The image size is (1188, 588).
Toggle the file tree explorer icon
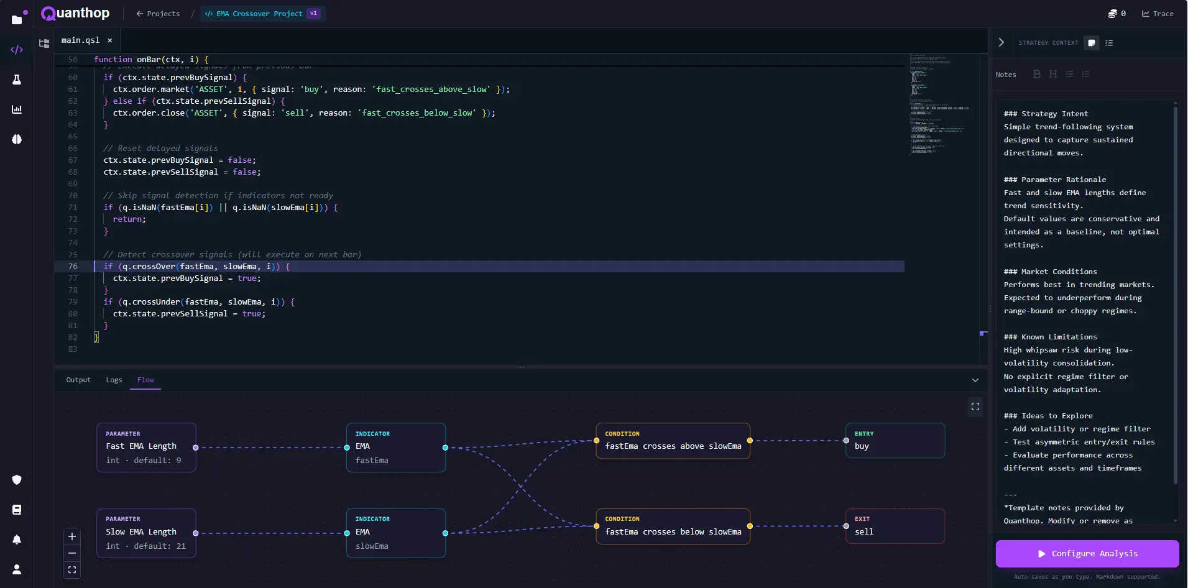[x=44, y=44]
